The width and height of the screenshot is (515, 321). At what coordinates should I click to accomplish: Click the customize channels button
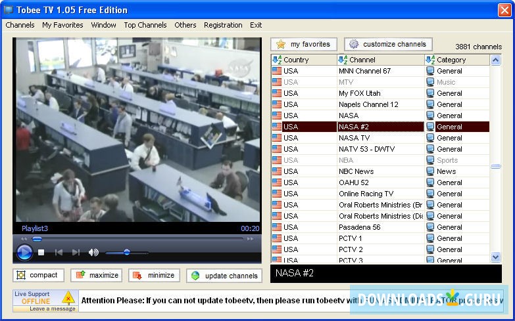[388, 44]
